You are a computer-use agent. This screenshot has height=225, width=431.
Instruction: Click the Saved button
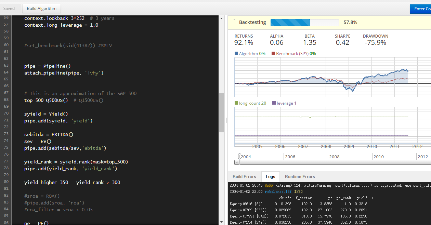(x=9, y=9)
